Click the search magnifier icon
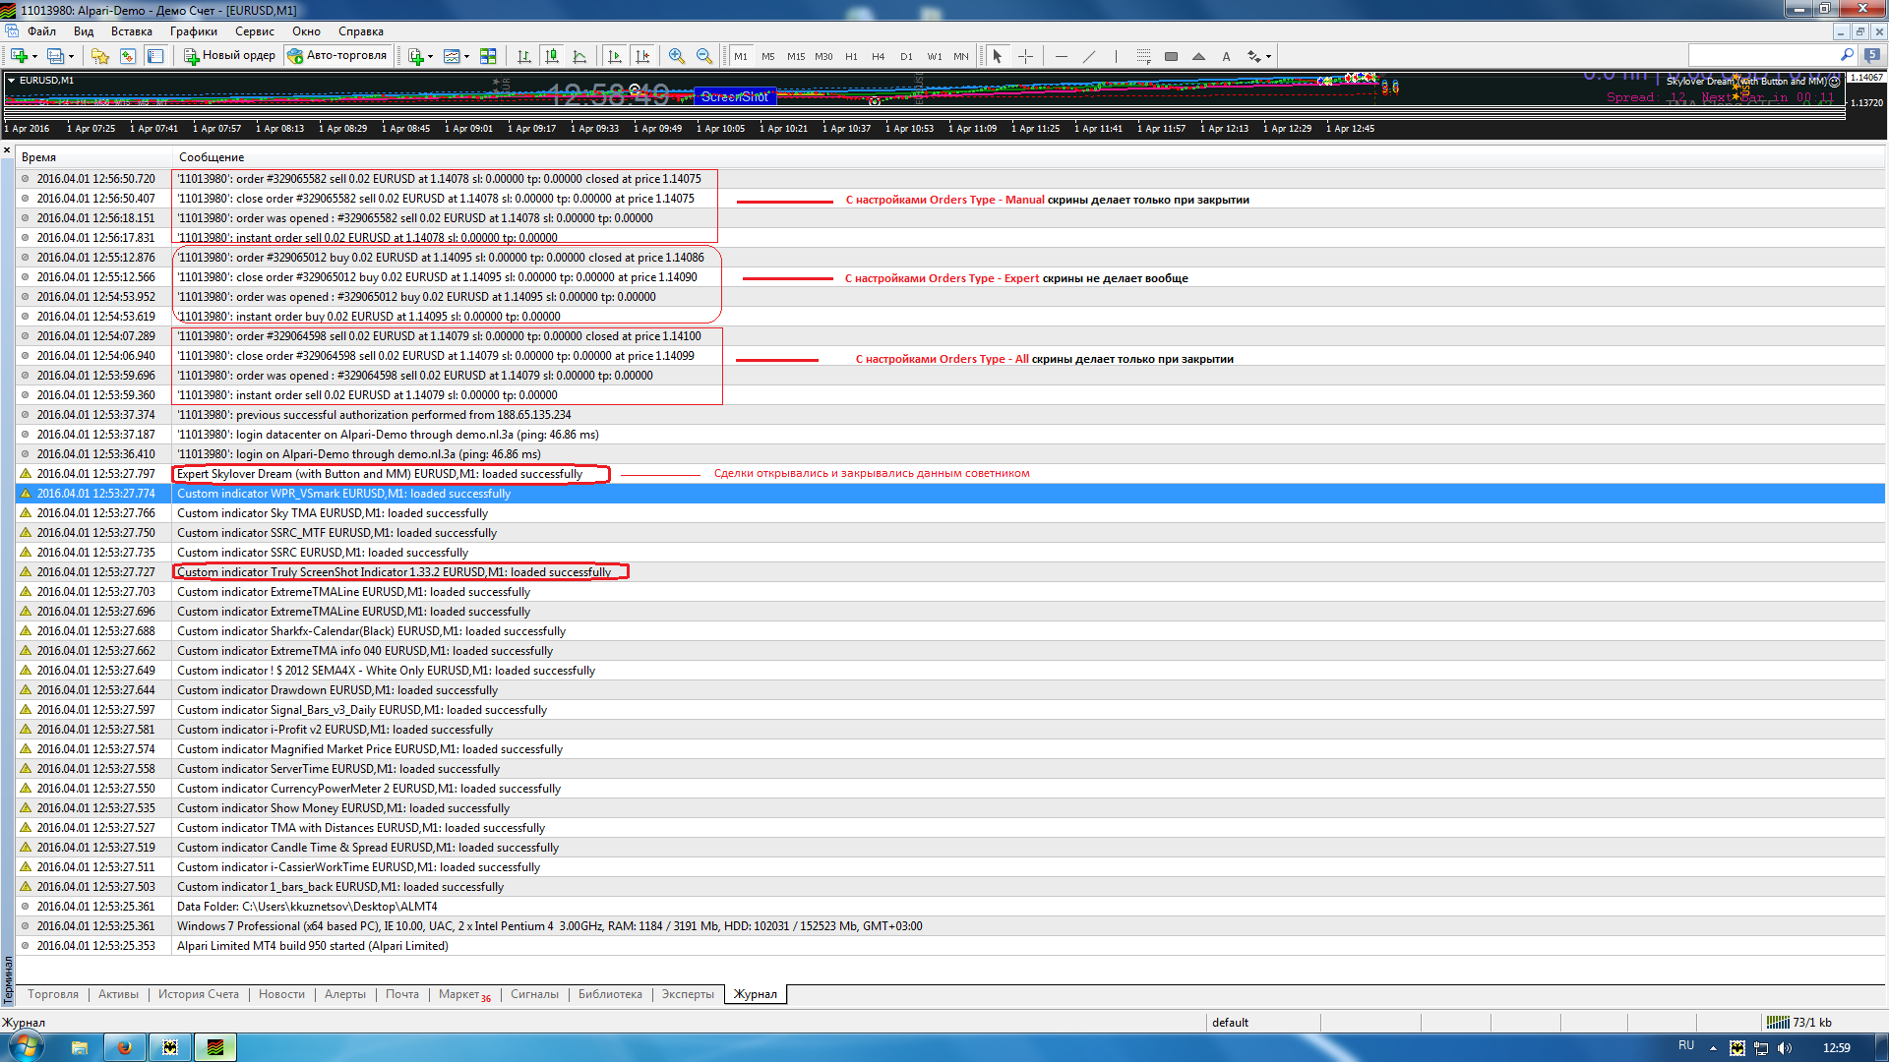The width and height of the screenshot is (1889, 1062). coord(1847,55)
